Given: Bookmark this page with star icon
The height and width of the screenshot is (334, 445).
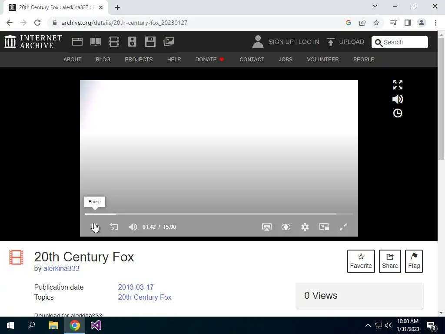Looking at the screenshot, I should click(376, 23).
